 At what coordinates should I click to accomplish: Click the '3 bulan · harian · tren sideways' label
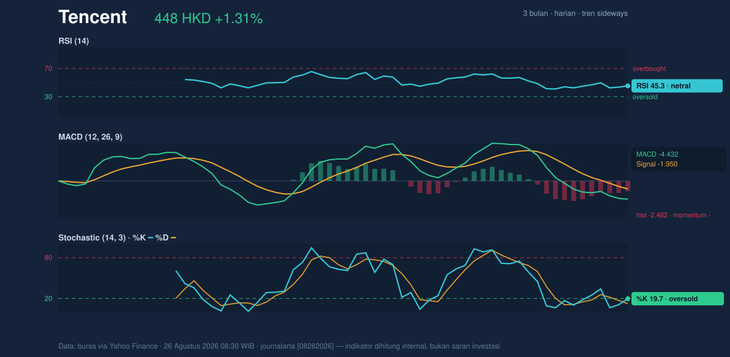(x=575, y=13)
